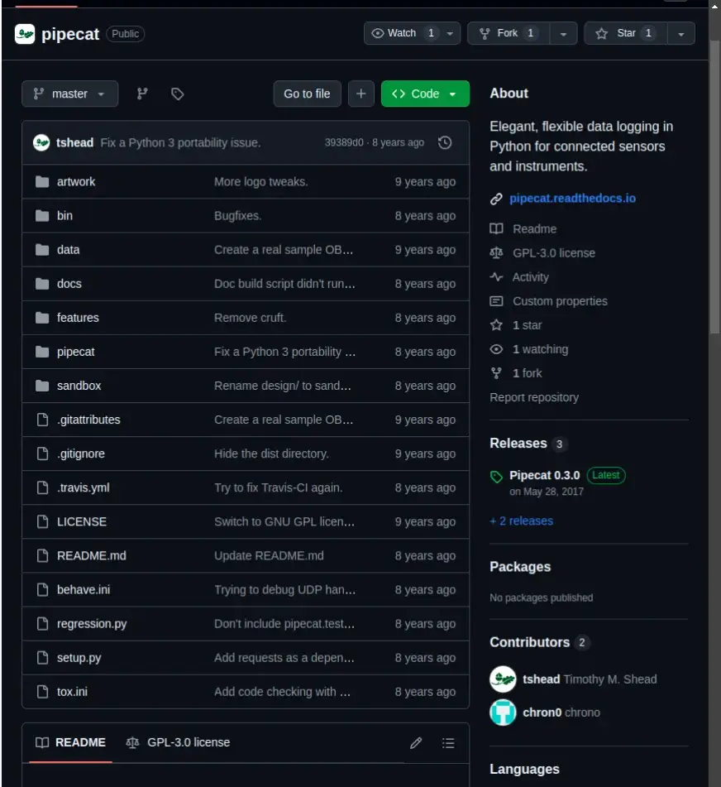Viewport: 721px width, 787px height.
Task: Click the fork icon next to 1 fork
Action: click(496, 373)
